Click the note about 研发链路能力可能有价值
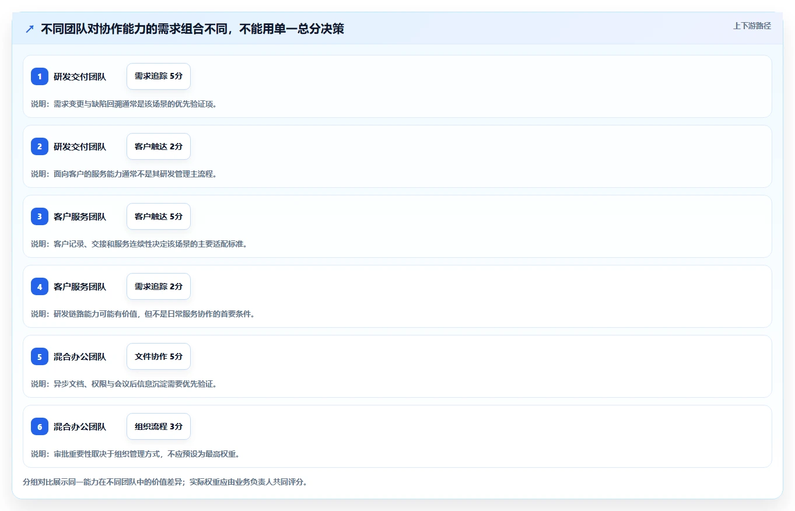This screenshot has width=795, height=511. coord(143,314)
